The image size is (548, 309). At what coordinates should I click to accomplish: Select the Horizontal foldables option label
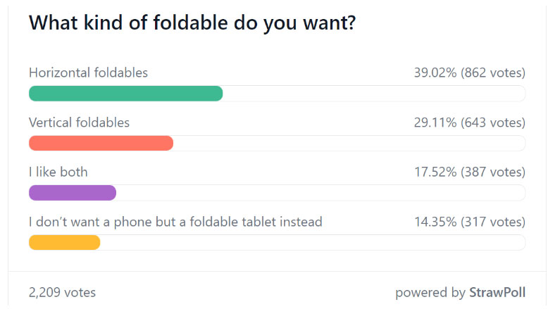[x=88, y=72]
